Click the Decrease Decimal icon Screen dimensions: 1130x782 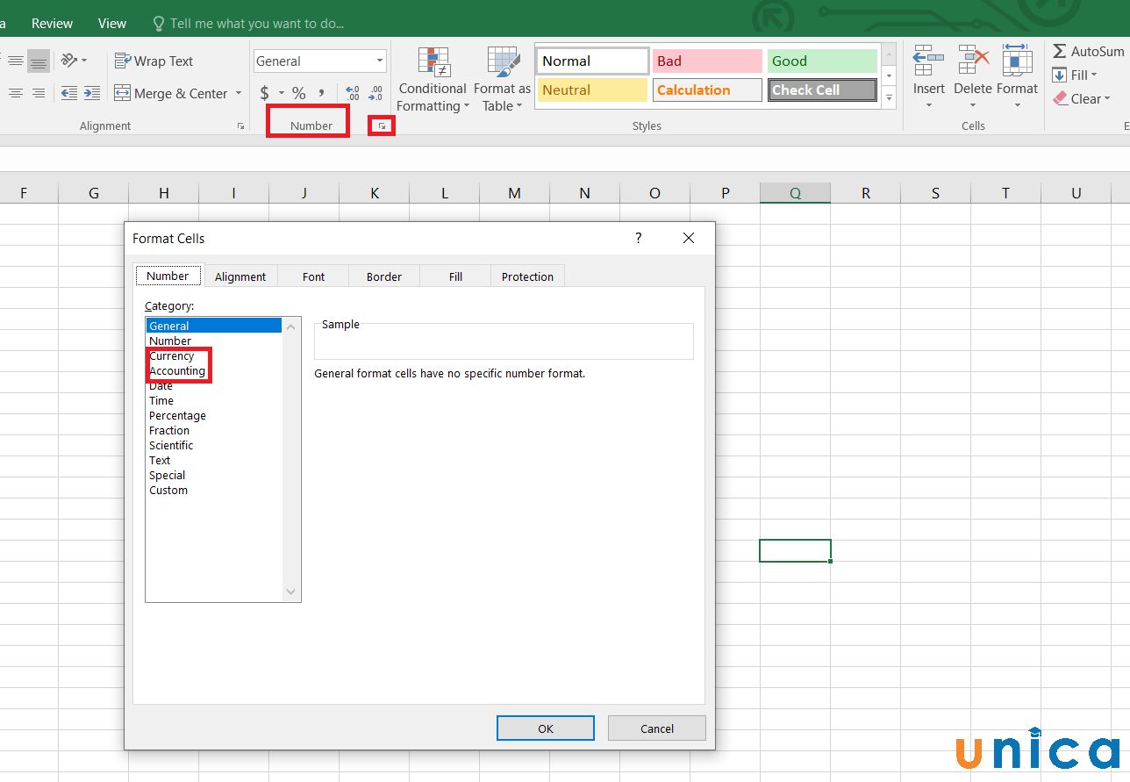tap(375, 93)
